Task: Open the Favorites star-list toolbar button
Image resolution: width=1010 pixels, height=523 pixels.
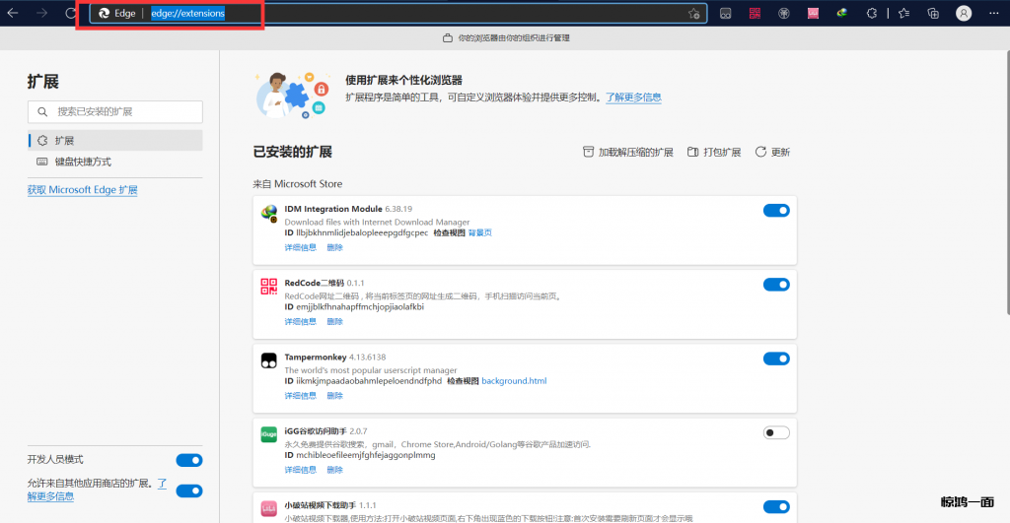Action: [x=903, y=13]
